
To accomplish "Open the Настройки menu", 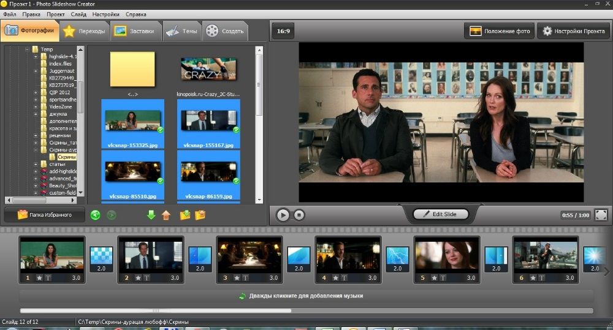I will click(x=105, y=15).
